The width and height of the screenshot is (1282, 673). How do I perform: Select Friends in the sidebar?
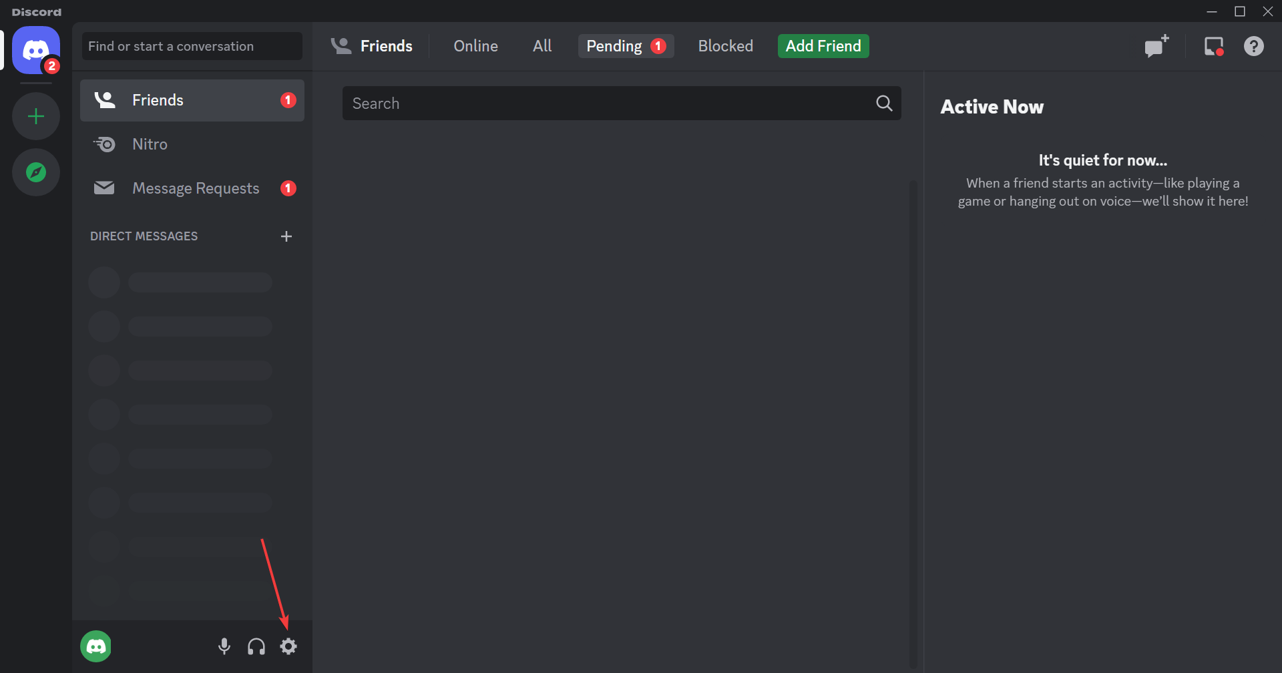[192, 100]
